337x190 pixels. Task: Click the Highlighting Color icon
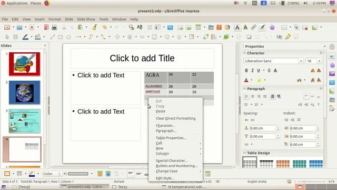pyautogui.click(x=260, y=80)
